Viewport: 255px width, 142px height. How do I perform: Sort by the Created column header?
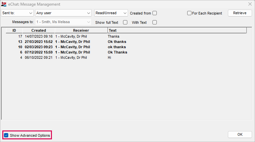[x=39, y=30]
